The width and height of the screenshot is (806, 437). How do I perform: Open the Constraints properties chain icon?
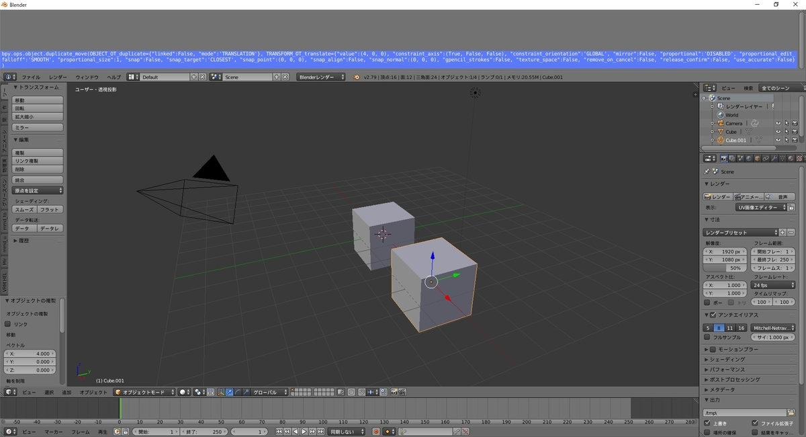[765, 158]
